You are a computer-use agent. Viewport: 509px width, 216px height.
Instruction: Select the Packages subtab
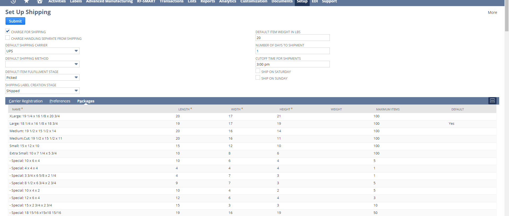click(x=86, y=101)
